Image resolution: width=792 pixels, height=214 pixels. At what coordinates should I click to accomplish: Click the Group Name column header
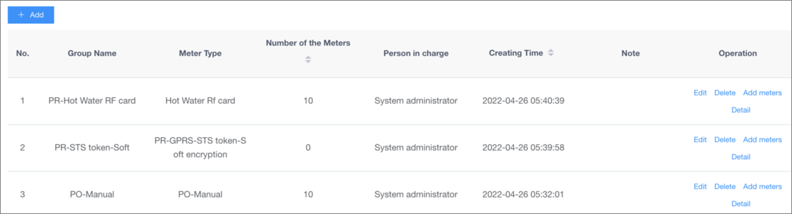tap(92, 53)
